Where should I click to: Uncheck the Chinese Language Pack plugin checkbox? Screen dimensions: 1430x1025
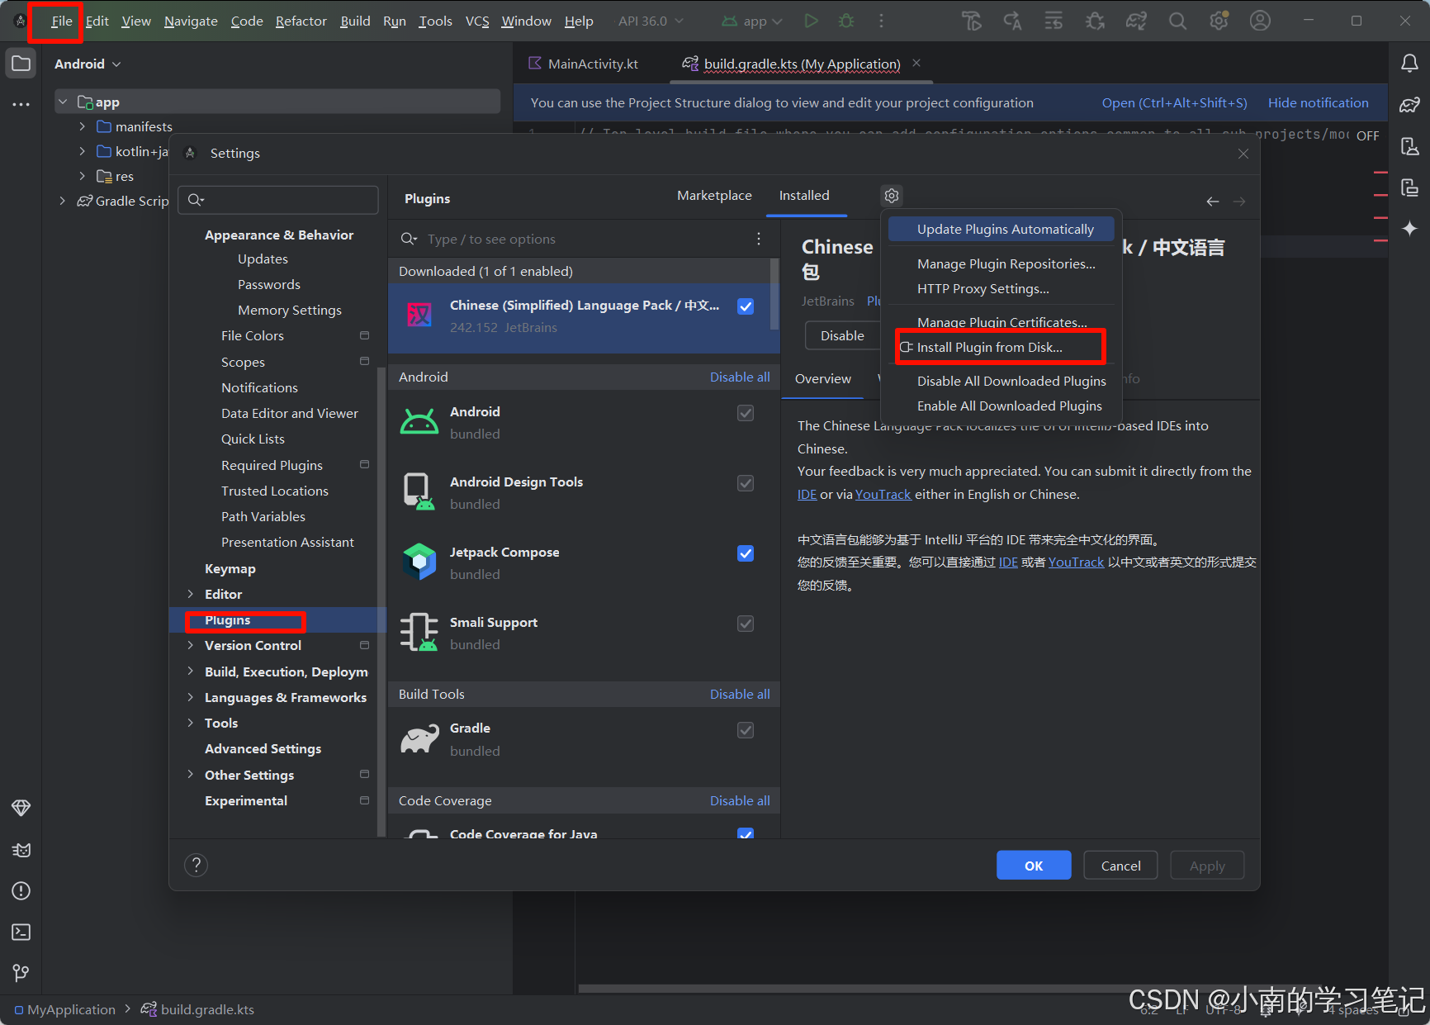pyautogui.click(x=746, y=306)
